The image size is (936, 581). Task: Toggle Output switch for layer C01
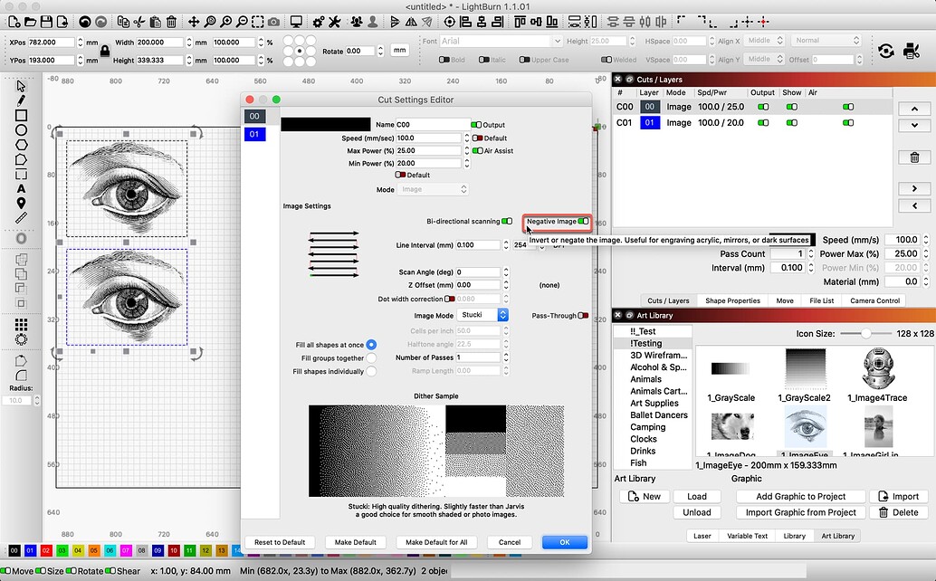(x=763, y=123)
